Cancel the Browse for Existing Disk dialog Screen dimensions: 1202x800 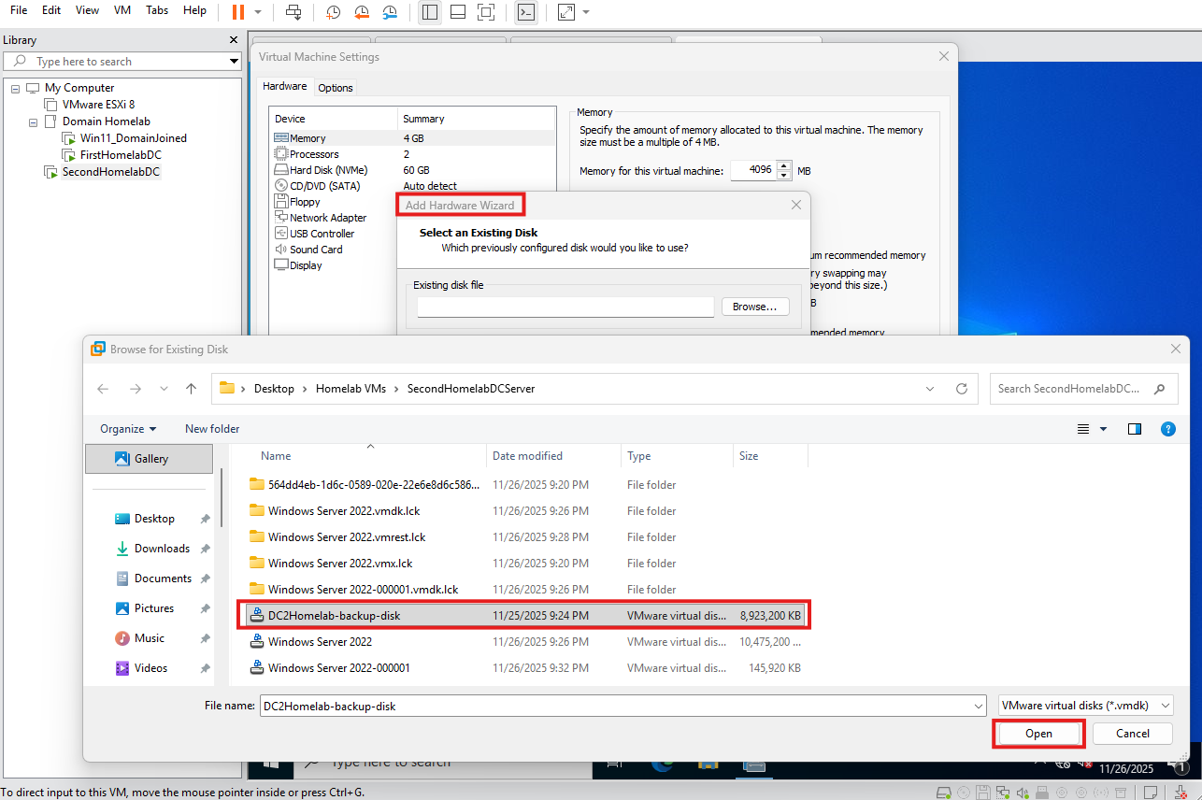1133,734
